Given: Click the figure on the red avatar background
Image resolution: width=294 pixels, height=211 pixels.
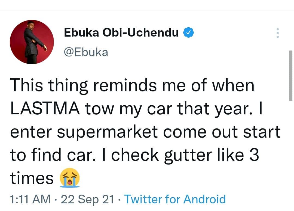Looking at the screenshot, I should (x=33, y=41).
